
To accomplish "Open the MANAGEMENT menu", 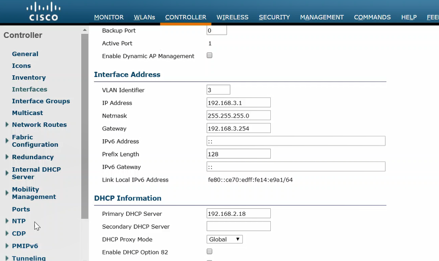I will [322, 17].
